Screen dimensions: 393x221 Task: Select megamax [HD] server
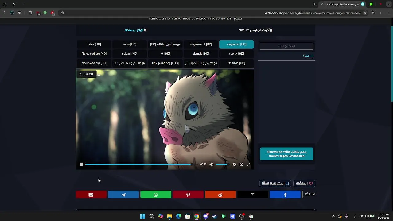click(x=236, y=44)
